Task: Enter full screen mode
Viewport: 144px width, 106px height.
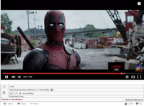Action: [139, 77]
